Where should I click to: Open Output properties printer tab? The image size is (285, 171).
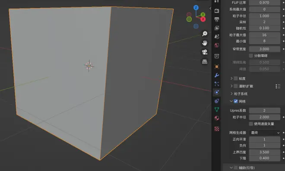click(x=217, y=19)
